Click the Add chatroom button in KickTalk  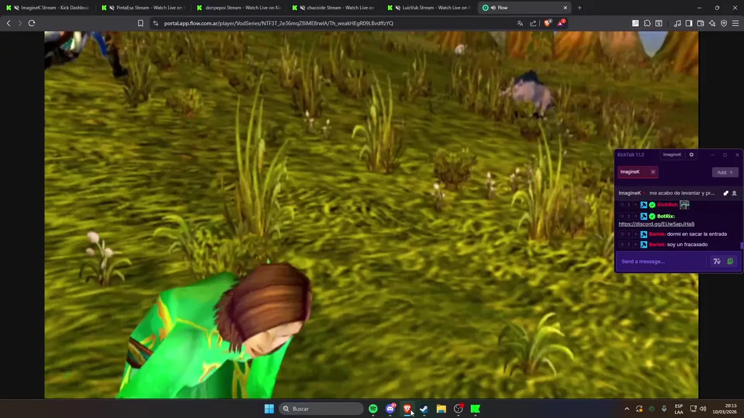(x=725, y=172)
